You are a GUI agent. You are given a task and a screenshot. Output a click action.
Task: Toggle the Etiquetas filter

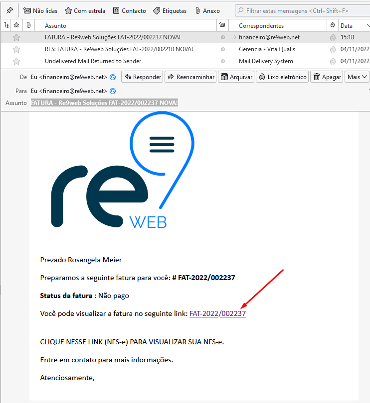[x=170, y=11]
